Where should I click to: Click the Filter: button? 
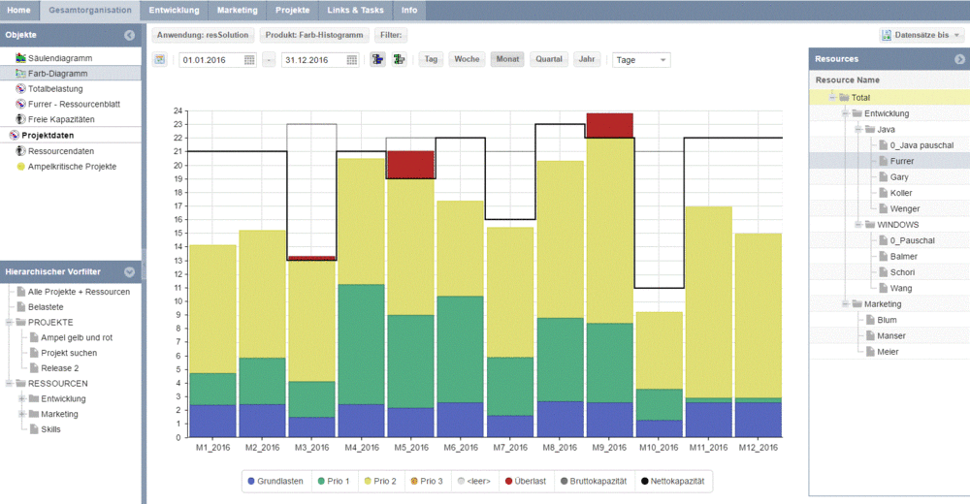[391, 35]
